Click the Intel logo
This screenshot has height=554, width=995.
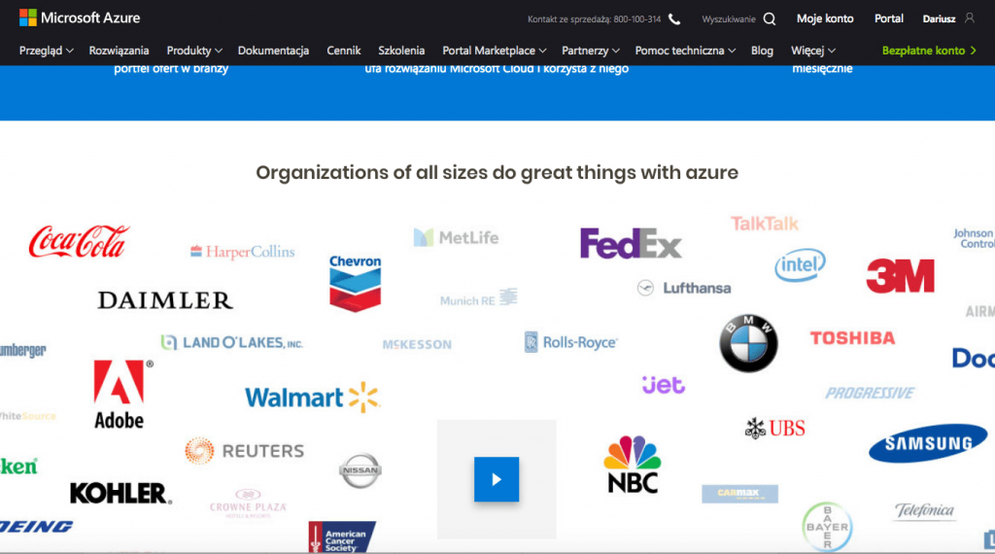coord(800,265)
